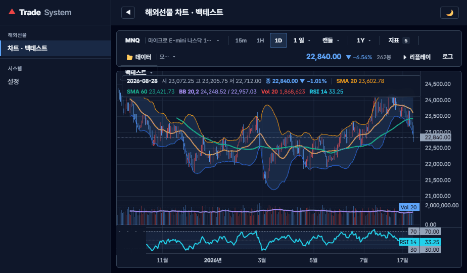
Task: Open the 1Y range dropdown
Action: tap(364, 40)
